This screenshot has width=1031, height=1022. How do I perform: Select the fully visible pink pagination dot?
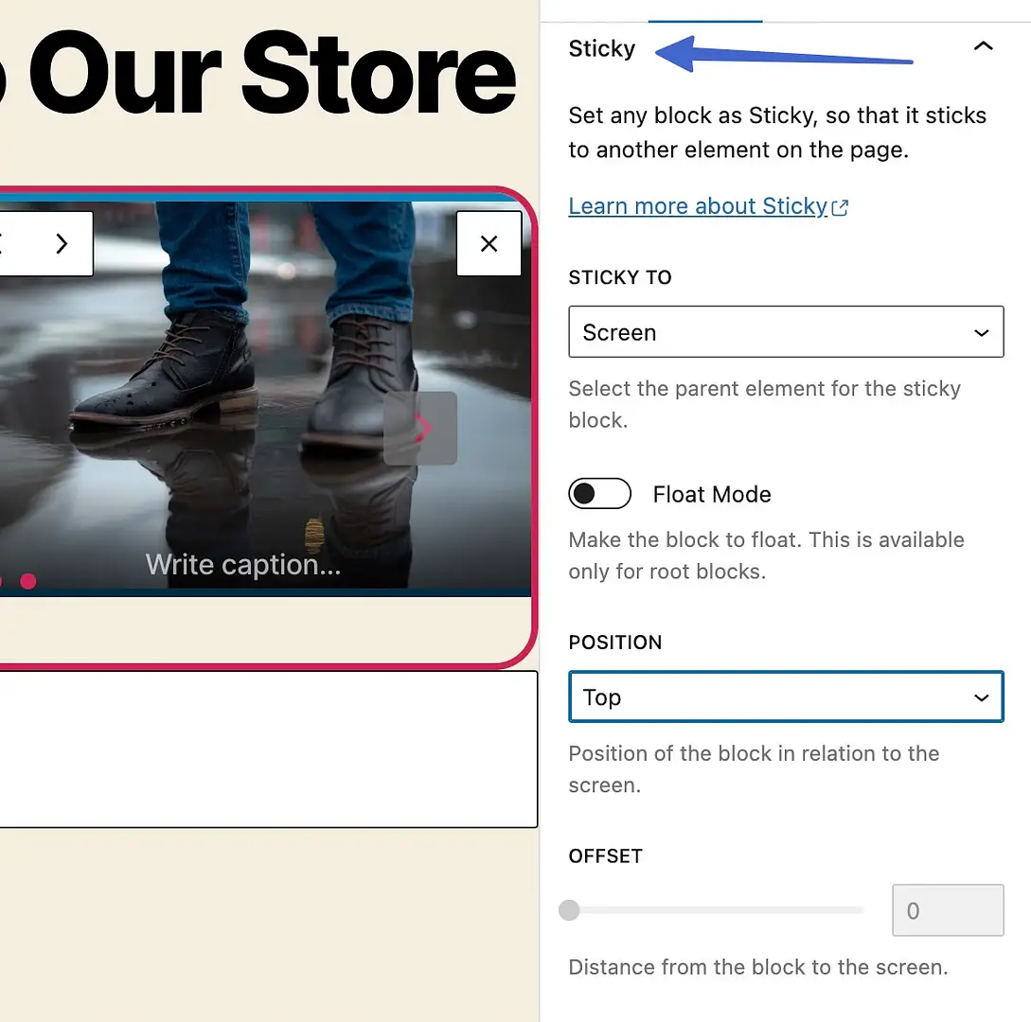tap(28, 581)
